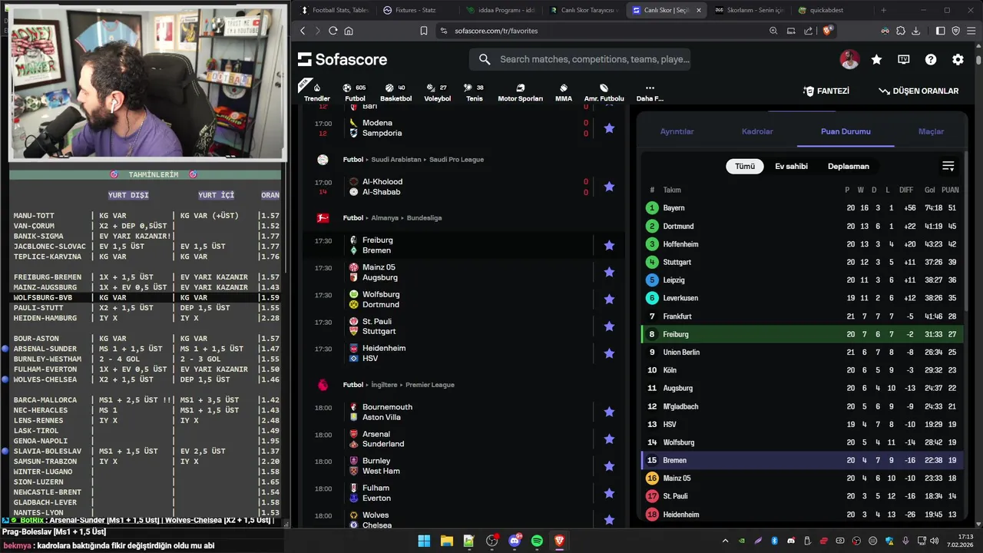Open Freiburg highlighted row in standings

point(803,334)
